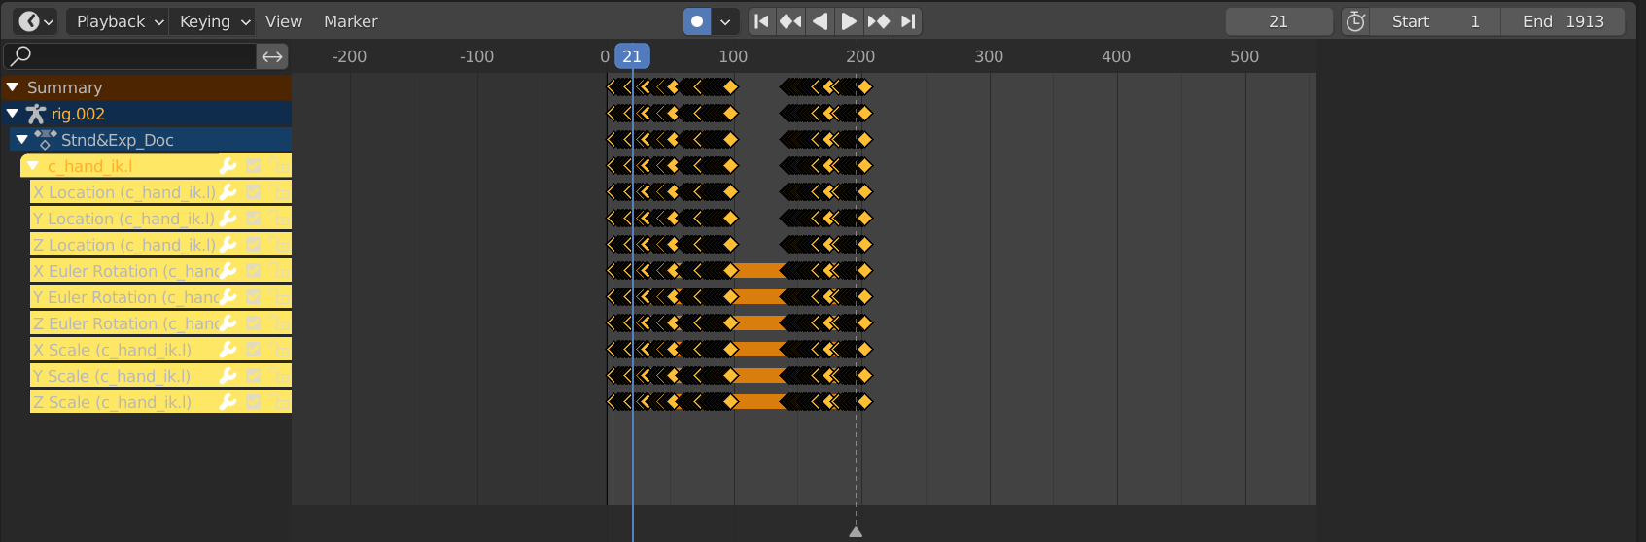Select the rig.002 channel name
The image size is (1646, 542).
point(78,114)
